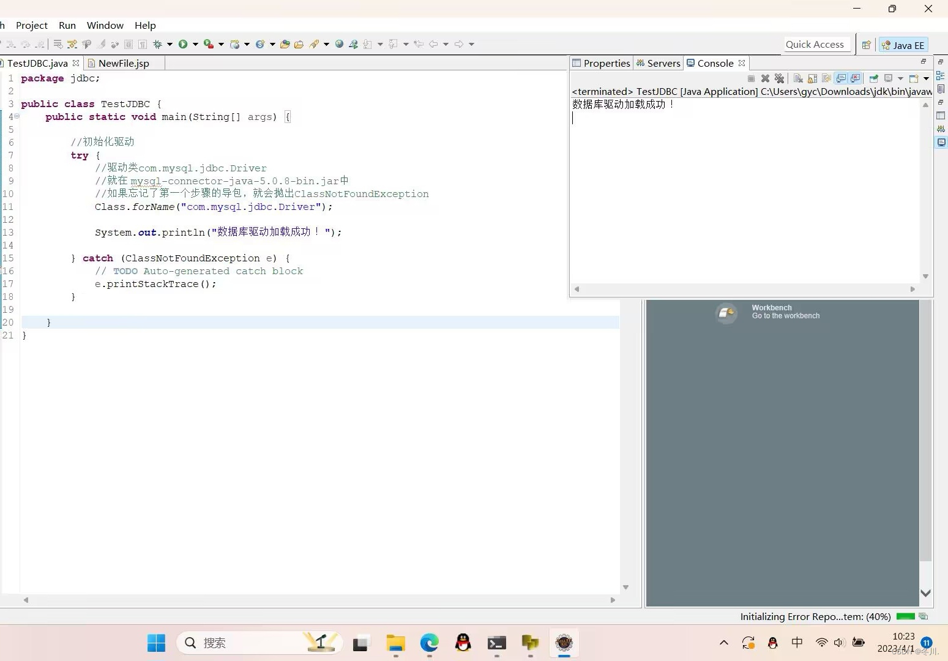
Task: Click the Debug bug icon
Action: click(x=157, y=44)
